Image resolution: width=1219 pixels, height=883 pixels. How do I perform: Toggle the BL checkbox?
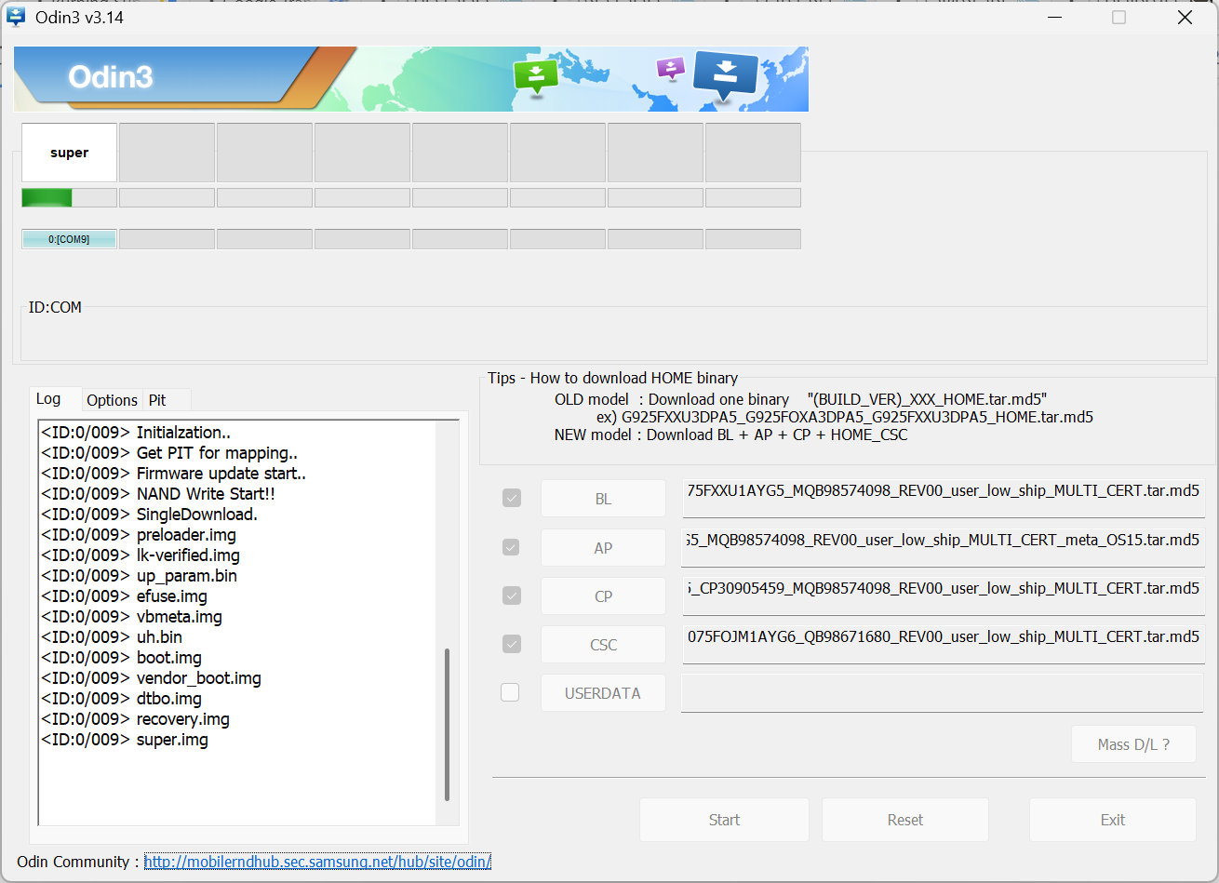[511, 499]
